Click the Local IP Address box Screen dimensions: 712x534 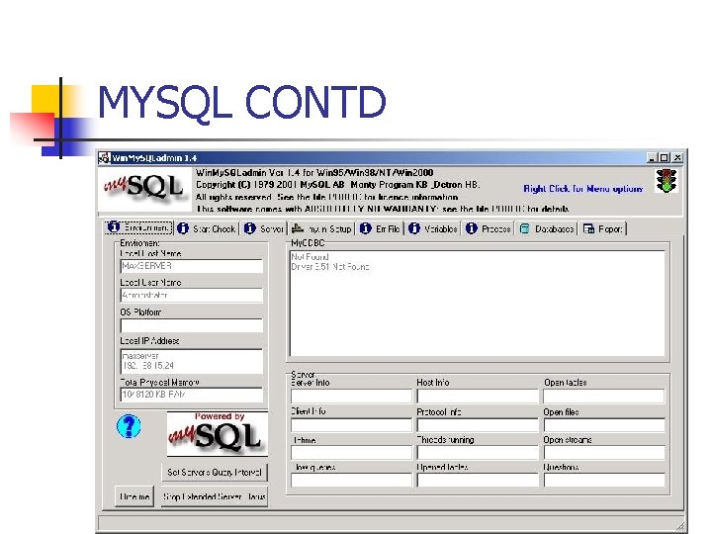click(191, 361)
